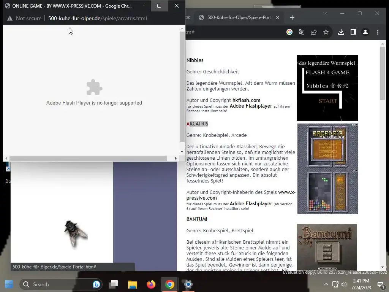Image resolution: width=389 pixels, height=292 pixels.
Task: Click the popup scroll right arrow
Action: (176, 158)
